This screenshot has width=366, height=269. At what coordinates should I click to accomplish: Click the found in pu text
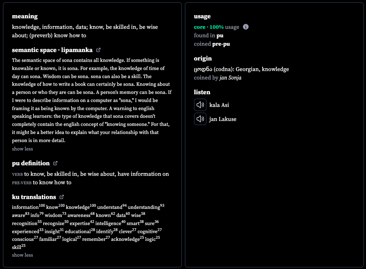click(208, 36)
